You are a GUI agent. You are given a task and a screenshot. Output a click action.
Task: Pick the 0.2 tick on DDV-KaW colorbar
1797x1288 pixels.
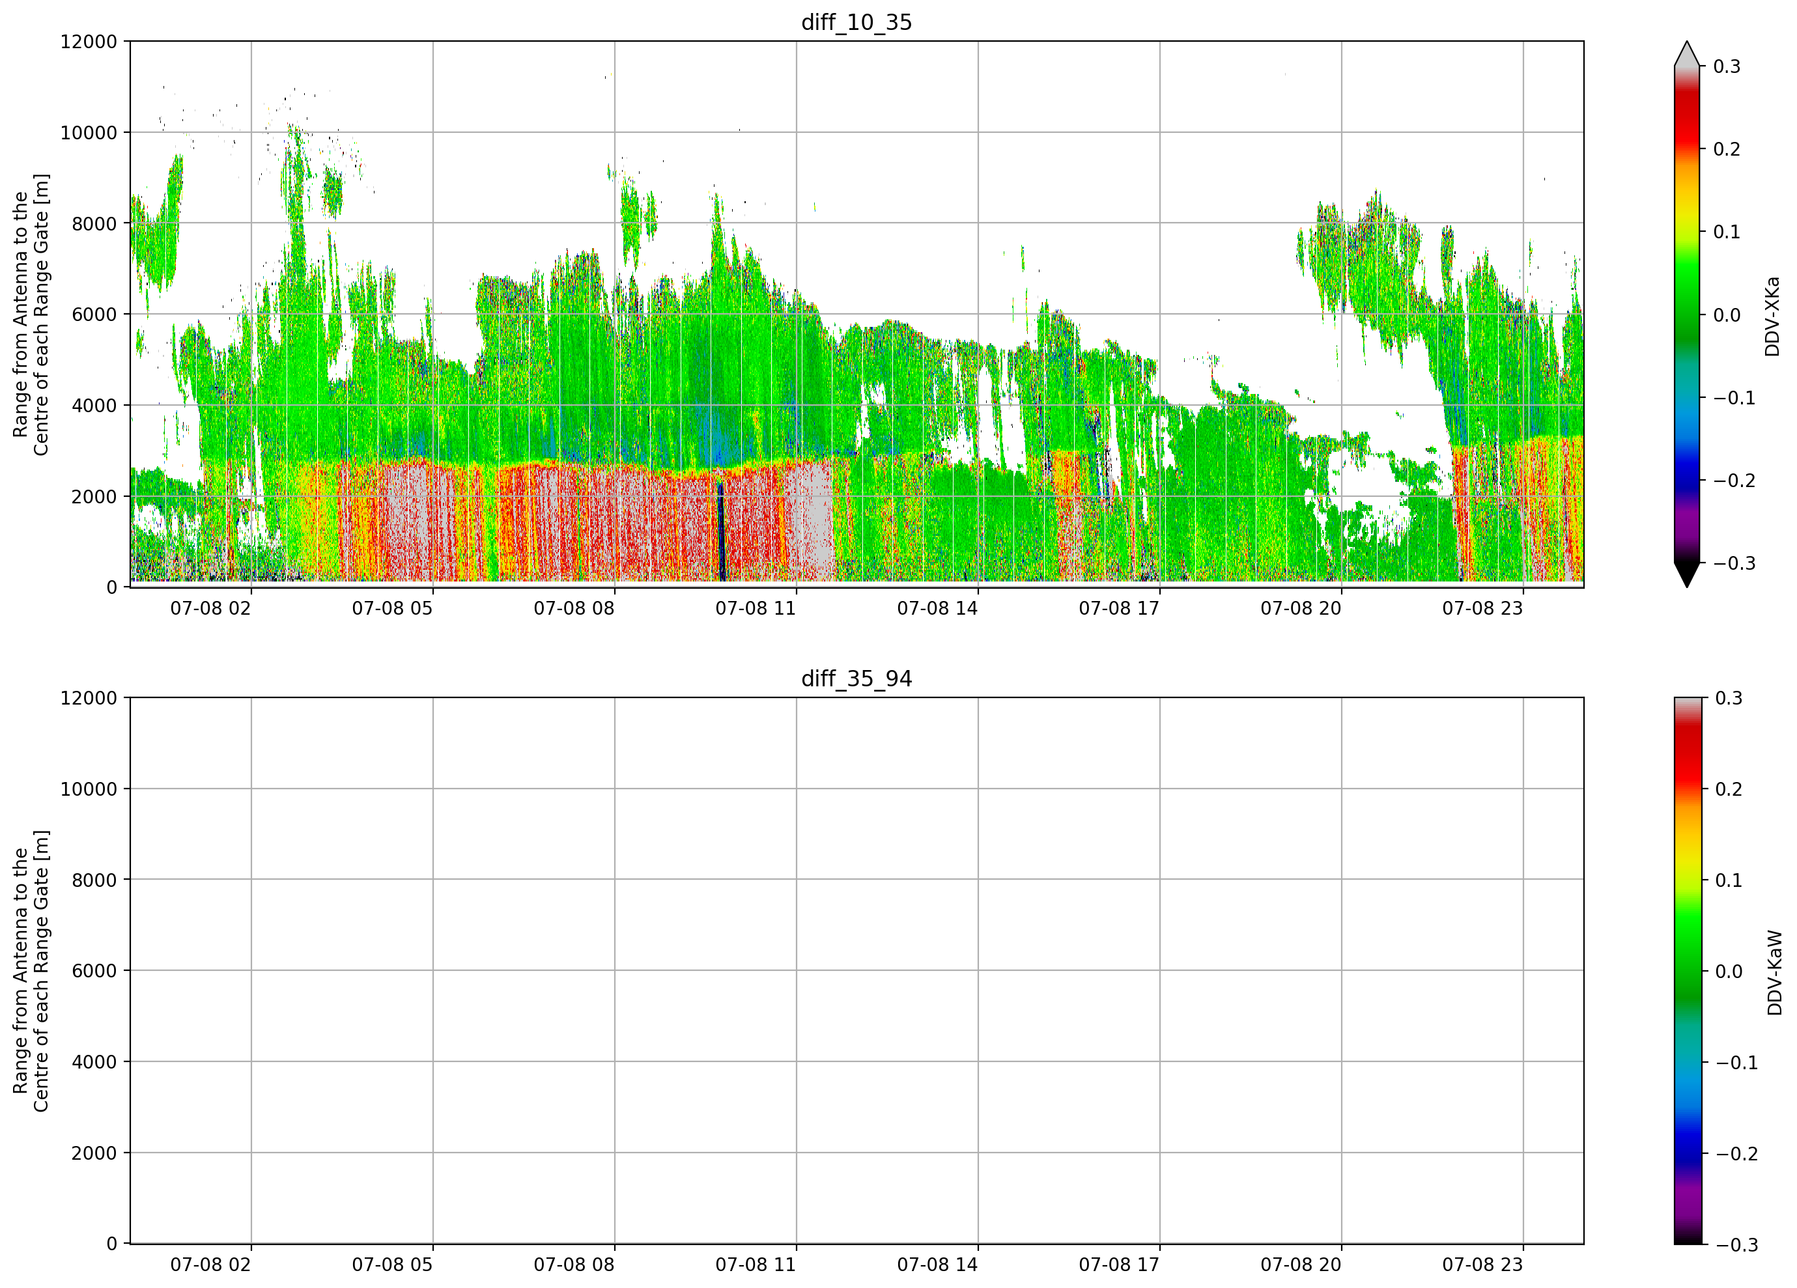pos(1729,789)
